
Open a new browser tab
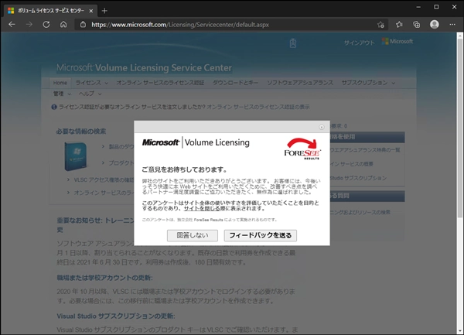click(104, 11)
